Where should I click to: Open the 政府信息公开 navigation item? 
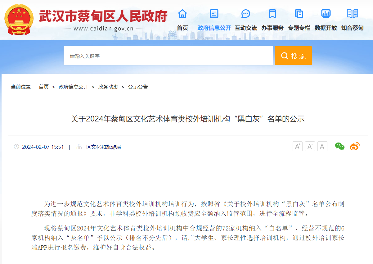tap(214, 28)
